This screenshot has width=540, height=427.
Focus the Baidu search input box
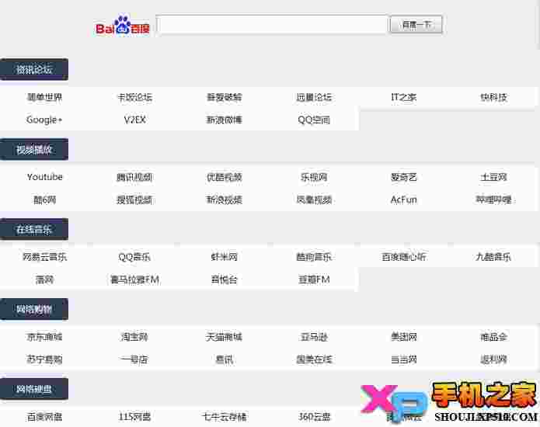(272, 24)
